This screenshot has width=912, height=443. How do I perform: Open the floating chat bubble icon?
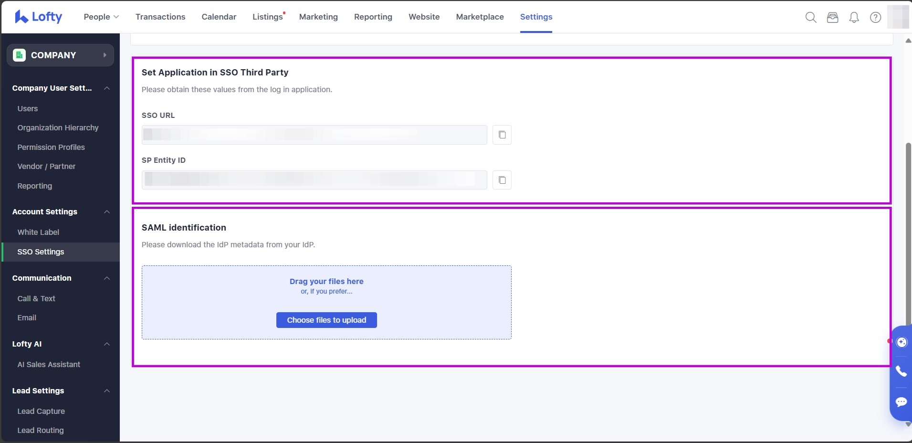(x=901, y=402)
